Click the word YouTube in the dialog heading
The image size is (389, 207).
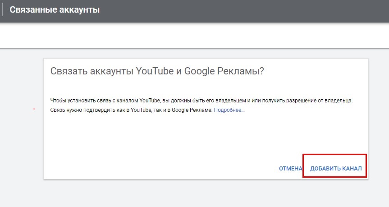pos(155,71)
